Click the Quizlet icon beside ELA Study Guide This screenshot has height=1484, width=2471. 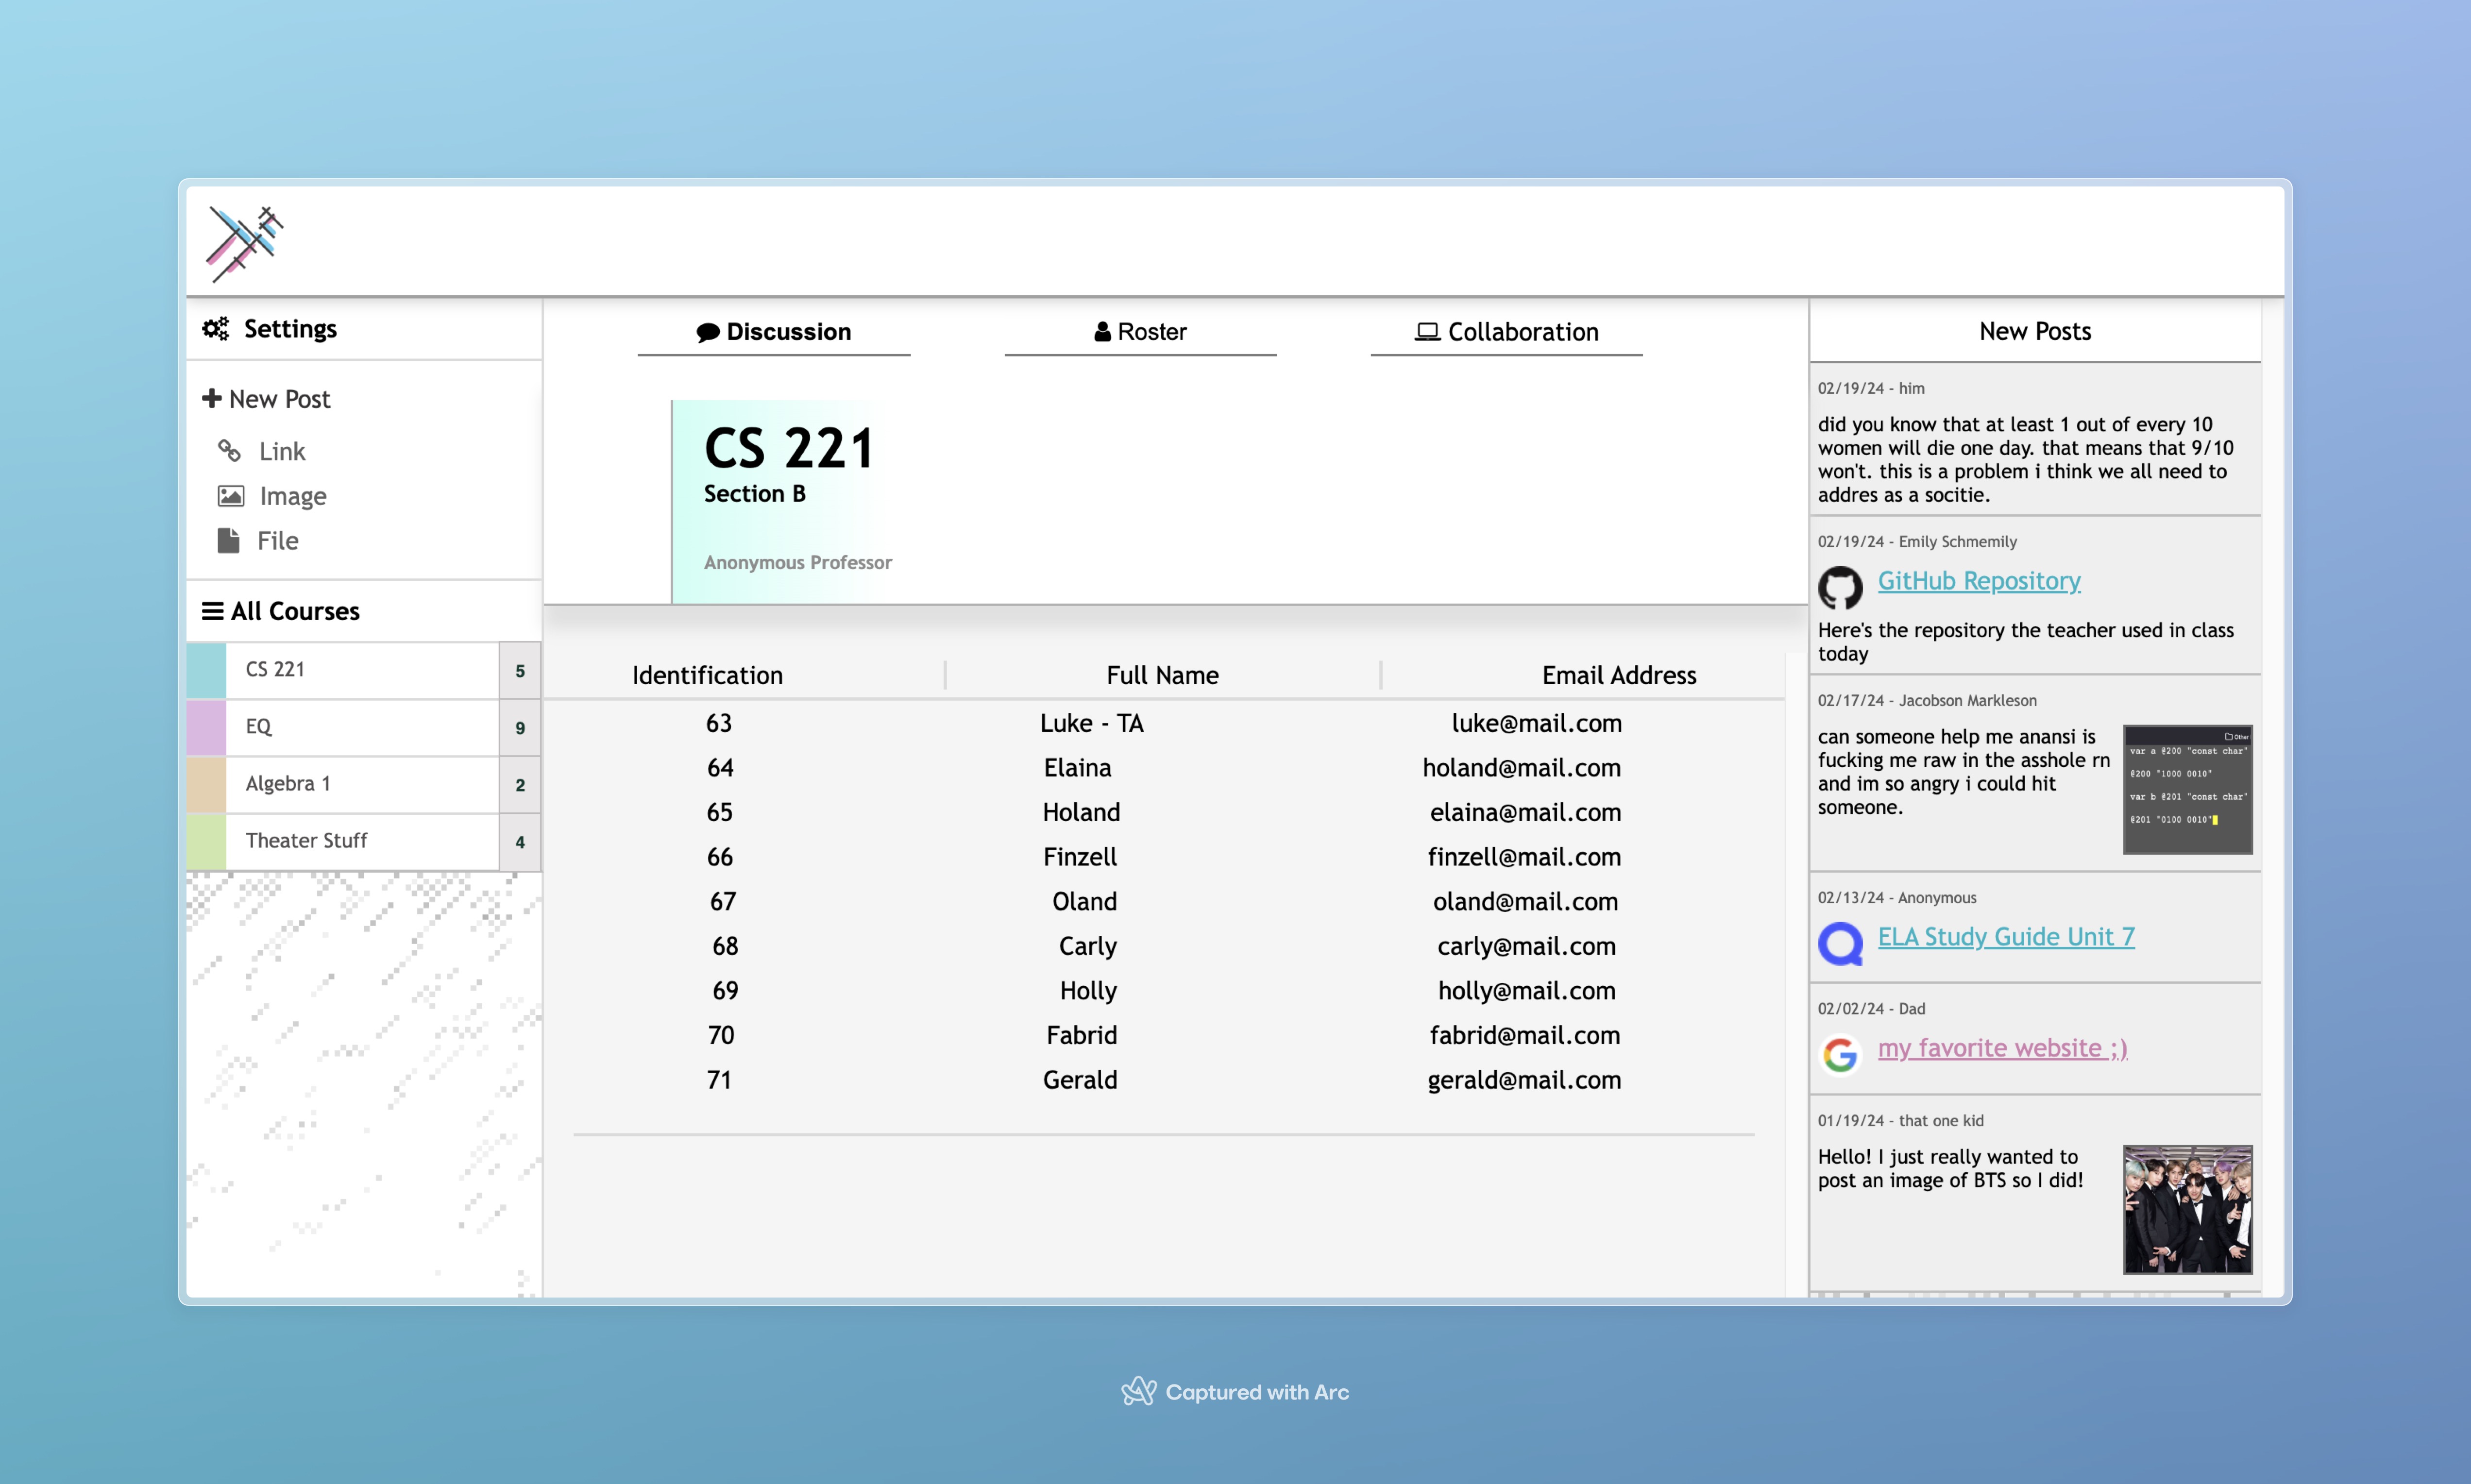[1840, 943]
